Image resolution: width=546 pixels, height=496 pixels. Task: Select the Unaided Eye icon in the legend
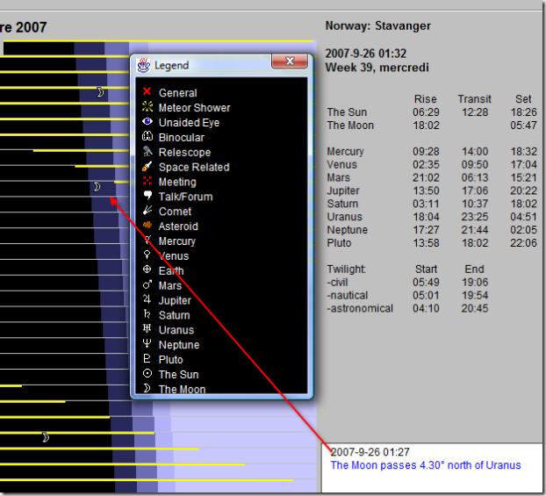[x=147, y=122]
